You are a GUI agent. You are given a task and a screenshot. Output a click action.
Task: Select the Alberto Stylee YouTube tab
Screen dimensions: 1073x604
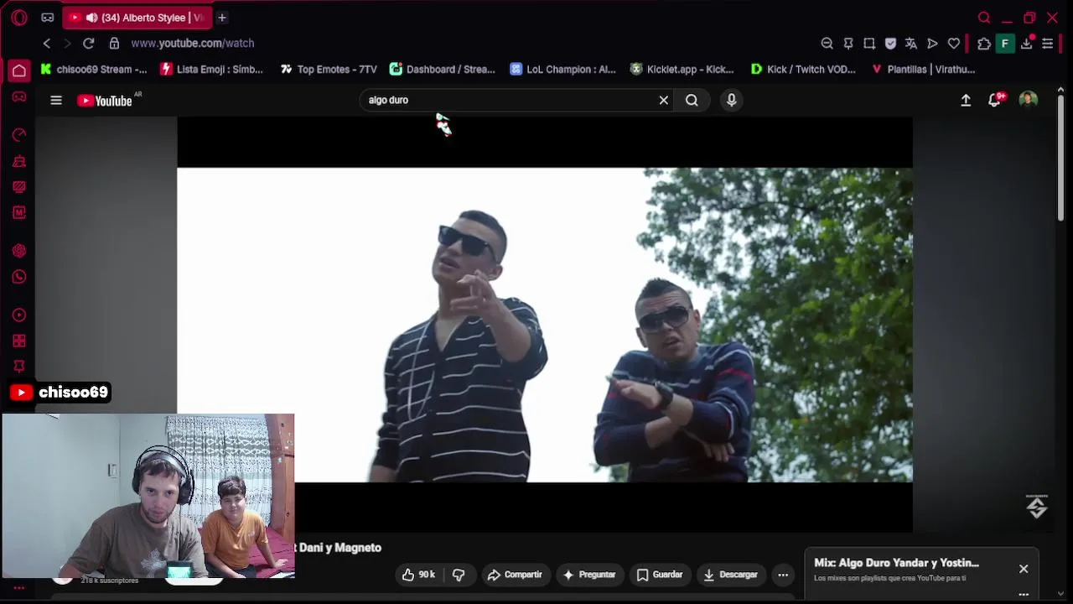tap(137, 18)
